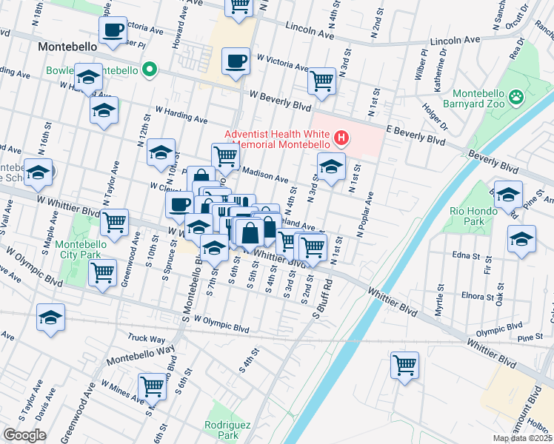The image size is (554, 444).
Task: Click the Greenwood Ave label at bottom left
Action: [79, 413]
